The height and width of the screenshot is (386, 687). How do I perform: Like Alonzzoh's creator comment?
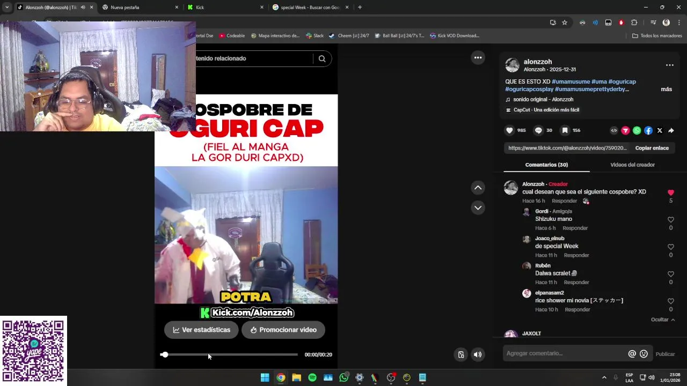tap(671, 192)
